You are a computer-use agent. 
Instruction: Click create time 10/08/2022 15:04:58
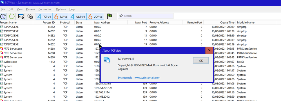pyautogui.click(x=223, y=92)
